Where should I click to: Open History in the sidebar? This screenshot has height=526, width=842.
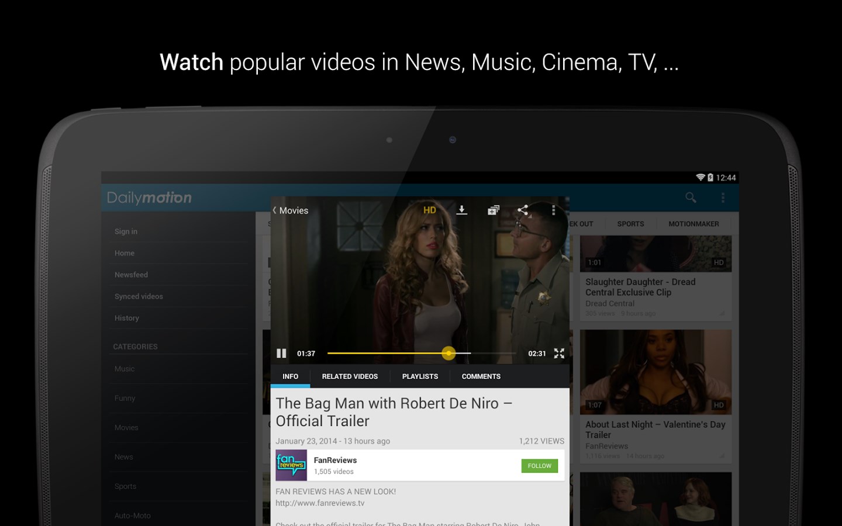coord(127,318)
